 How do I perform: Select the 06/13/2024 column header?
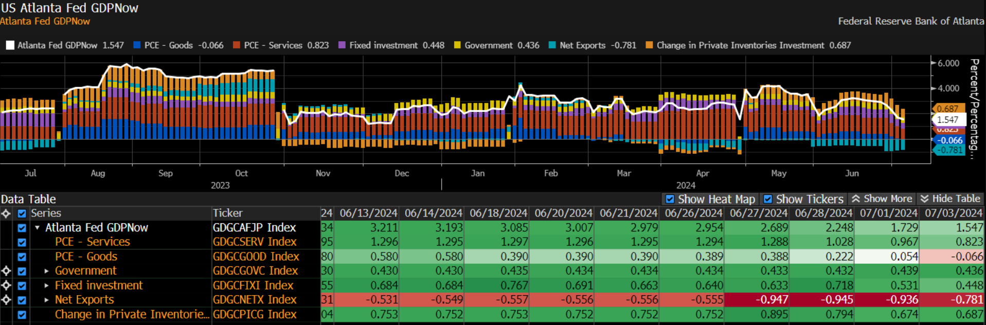(x=368, y=213)
